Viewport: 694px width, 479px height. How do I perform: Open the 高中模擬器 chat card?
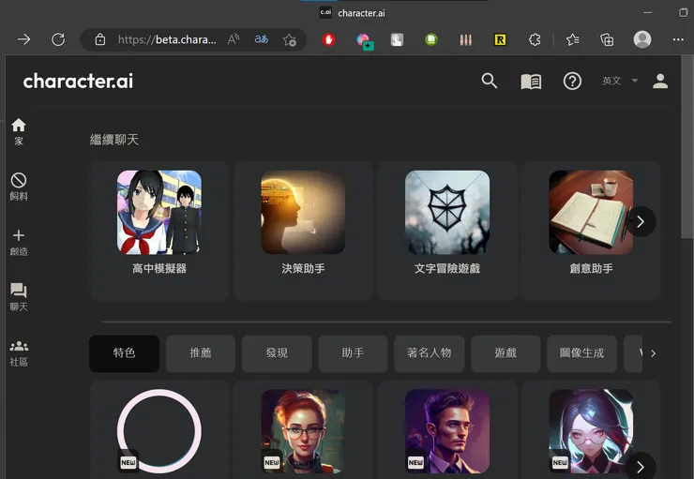tap(158, 231)
